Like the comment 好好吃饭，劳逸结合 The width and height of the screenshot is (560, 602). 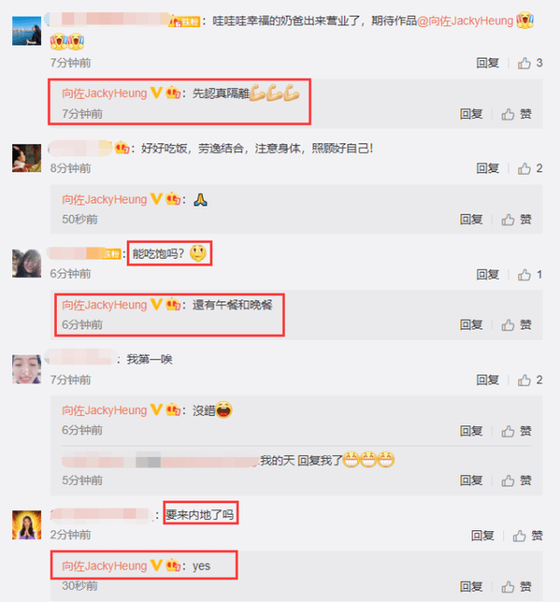point(529,169)
